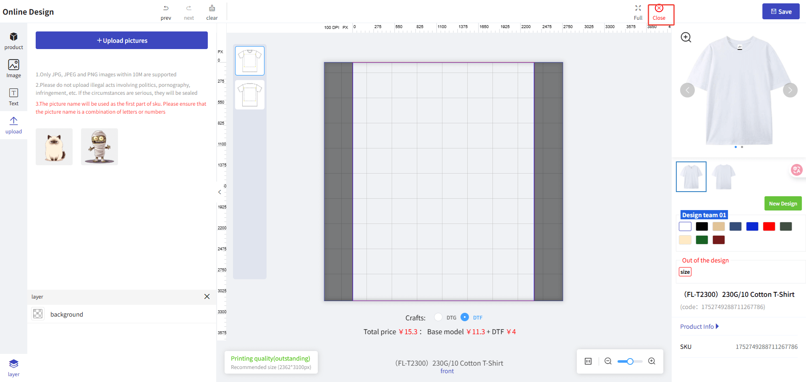This screenshot has height=382, width=806.
Task: Zoom in the canvas with plus magnifier
Action: tap(652, 361)
